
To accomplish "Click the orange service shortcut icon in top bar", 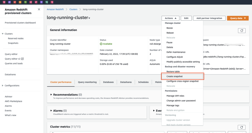I will (x=20, y=2).
